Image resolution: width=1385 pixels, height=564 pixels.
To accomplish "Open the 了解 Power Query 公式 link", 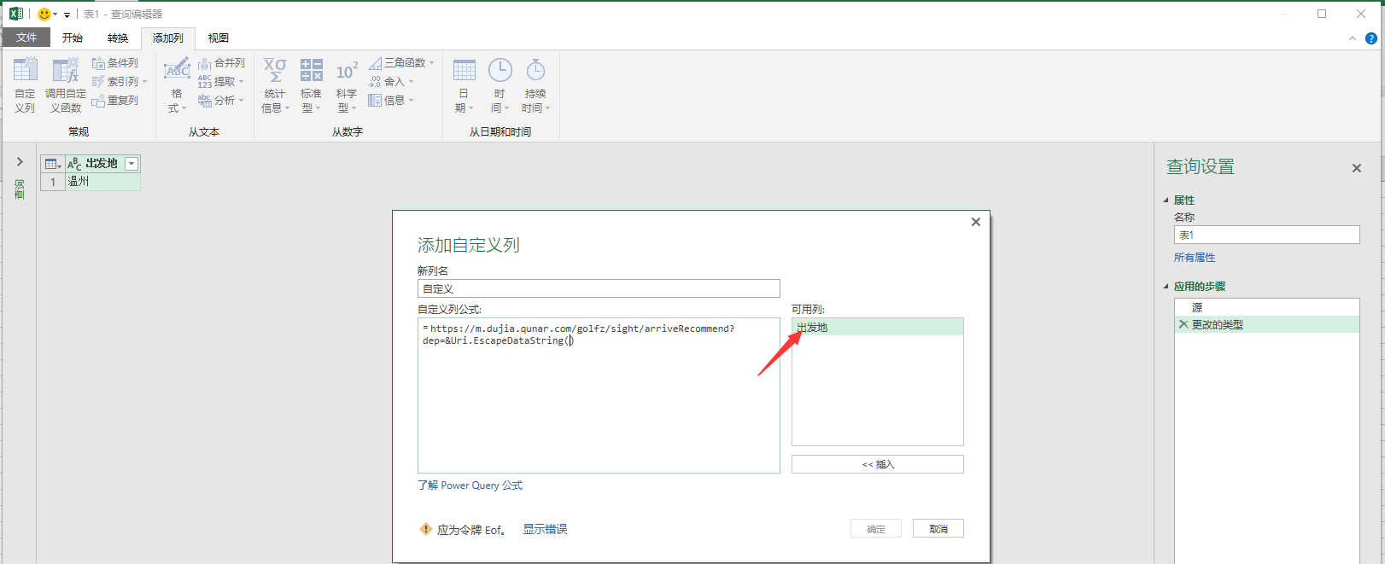I will pyautogui.click(x=470, y=486).
